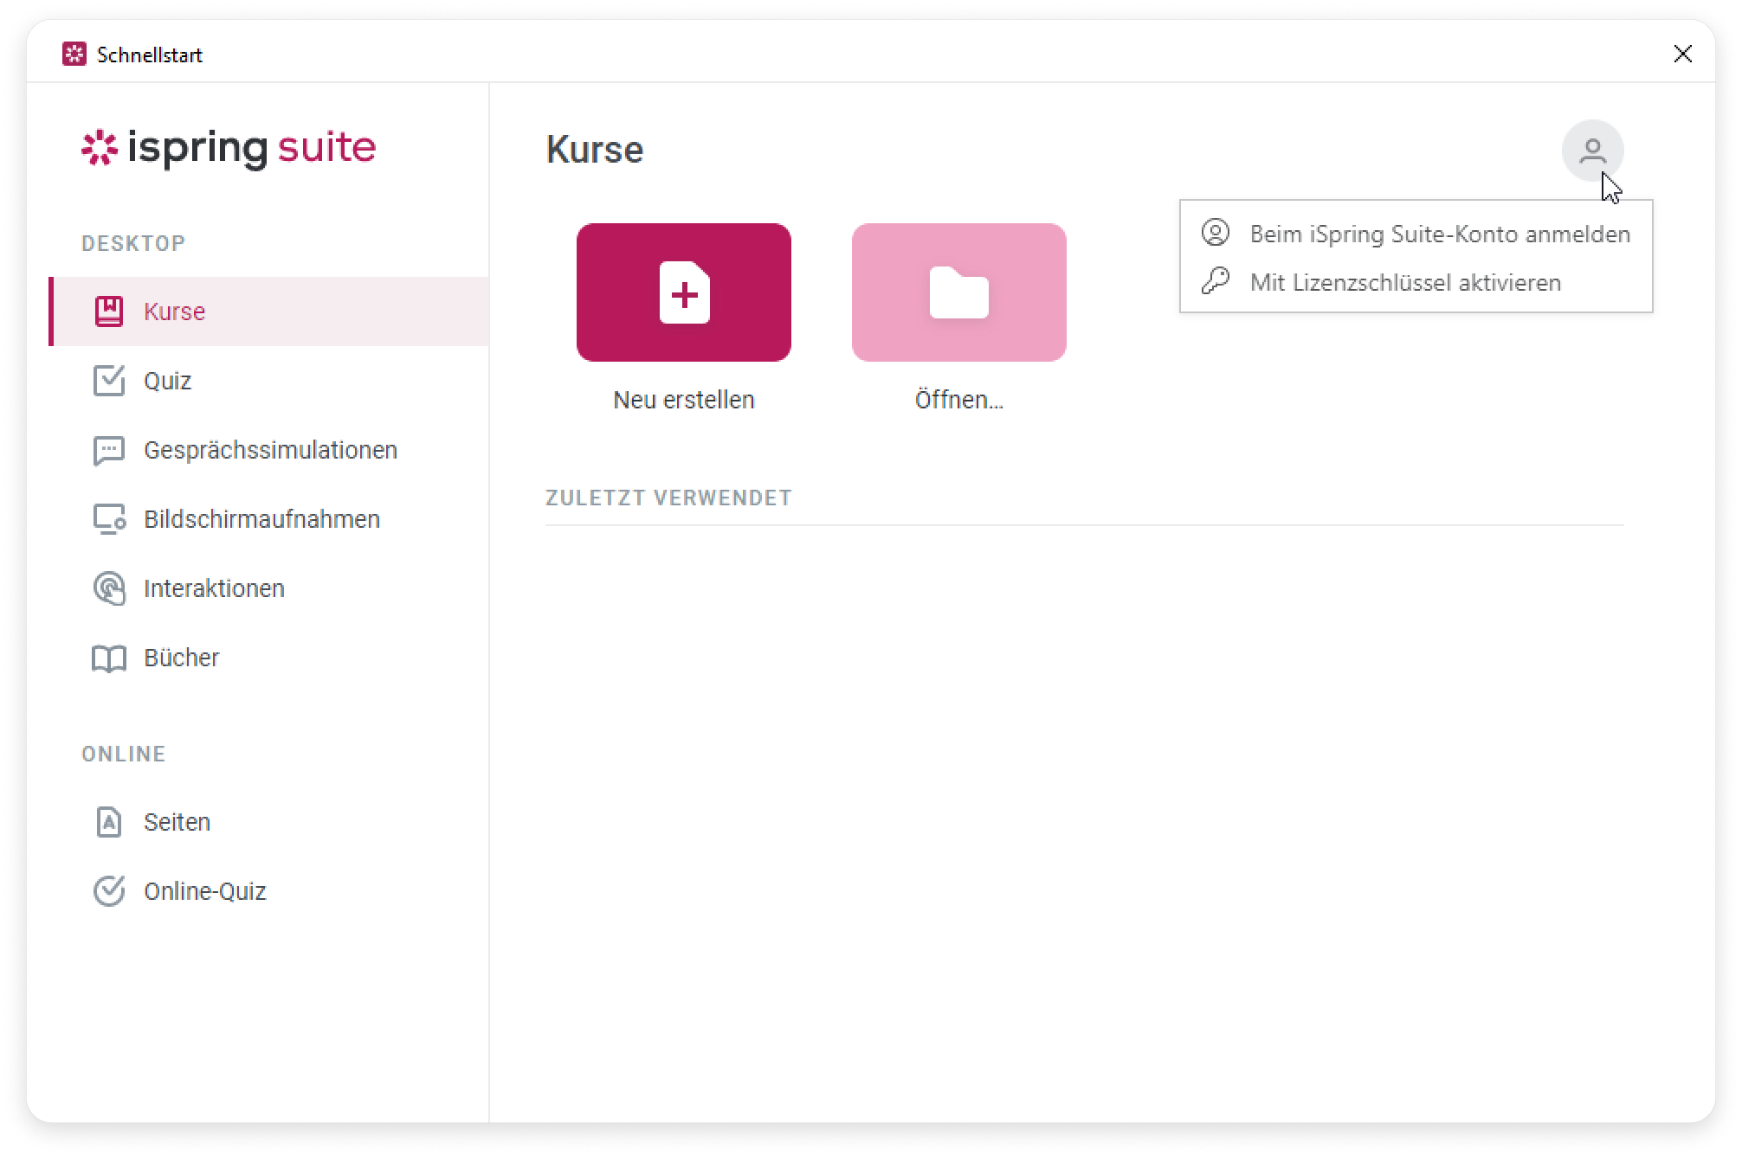This screenshot has height=1156, width=1742.
Task: Click the key icon in account menu
Action: pyautogui.click(x=1216, y=281)
